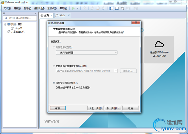Viewport: 188px width, 134px height.
Task: Close the 库 library panel
Action: click(x=36, y=14)
